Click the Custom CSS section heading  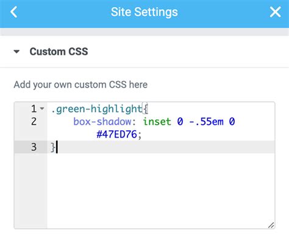click(59, 52)
